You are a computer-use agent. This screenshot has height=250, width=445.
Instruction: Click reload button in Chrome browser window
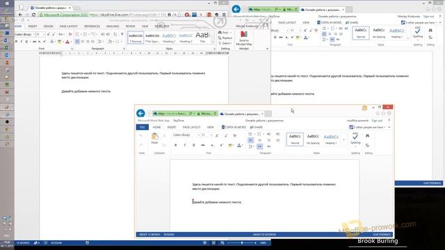click(33, 15)
